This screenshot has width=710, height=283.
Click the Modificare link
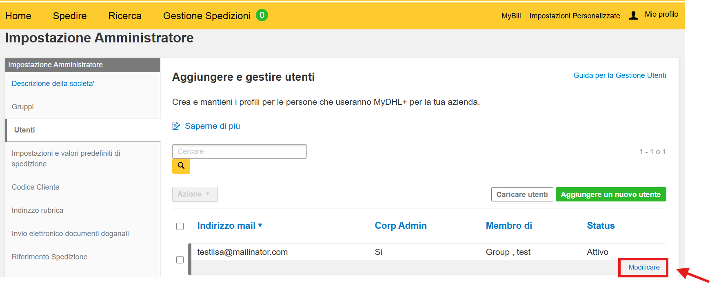643,267
